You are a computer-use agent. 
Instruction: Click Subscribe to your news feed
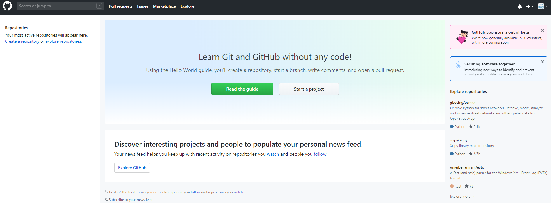click(x=130, y=200)
